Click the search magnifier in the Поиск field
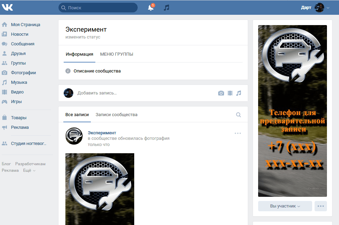The image size is (339, 225). click(63, 8)
